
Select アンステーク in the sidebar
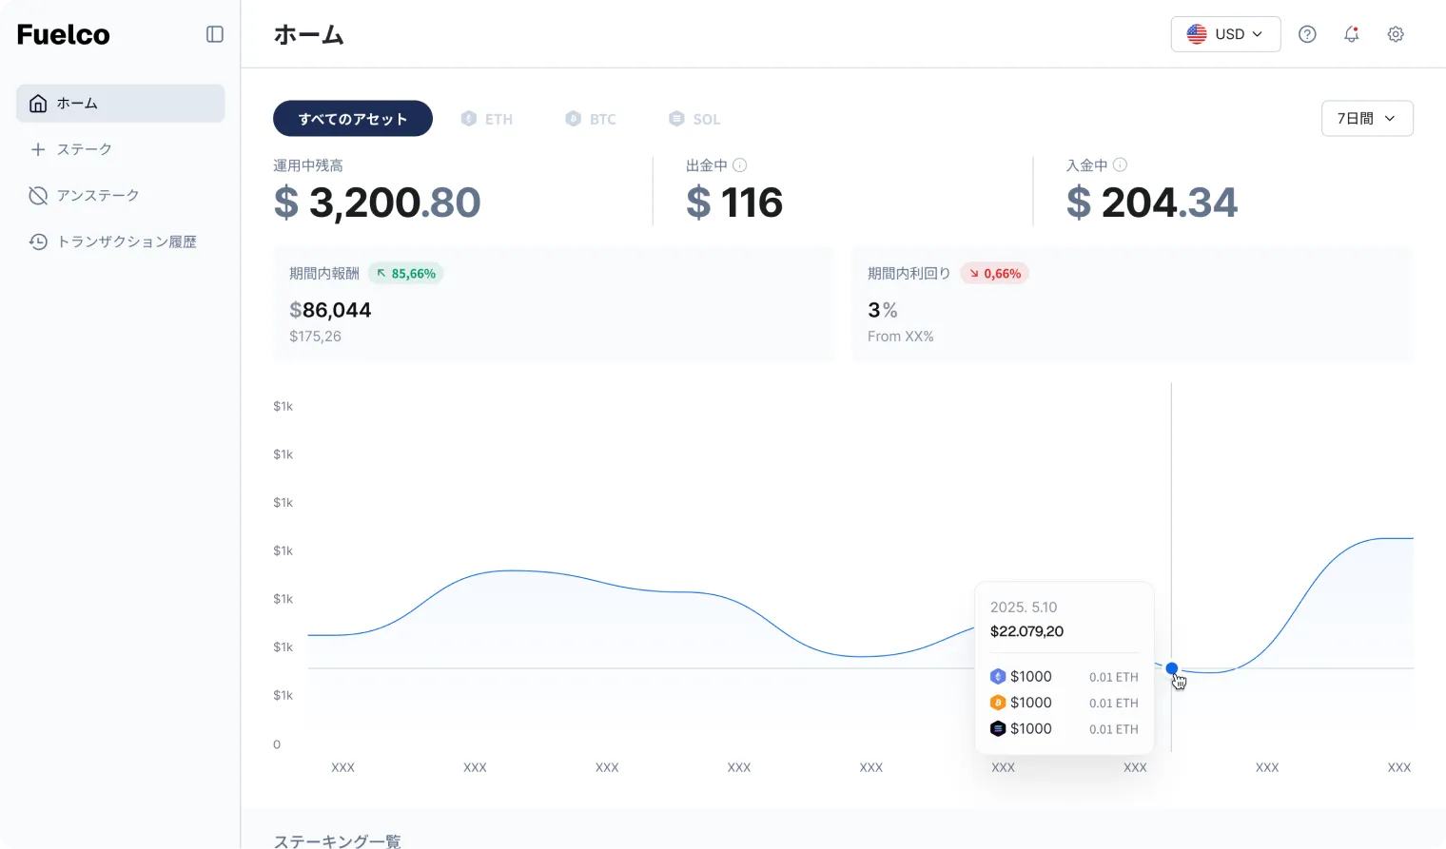point(98,195)
